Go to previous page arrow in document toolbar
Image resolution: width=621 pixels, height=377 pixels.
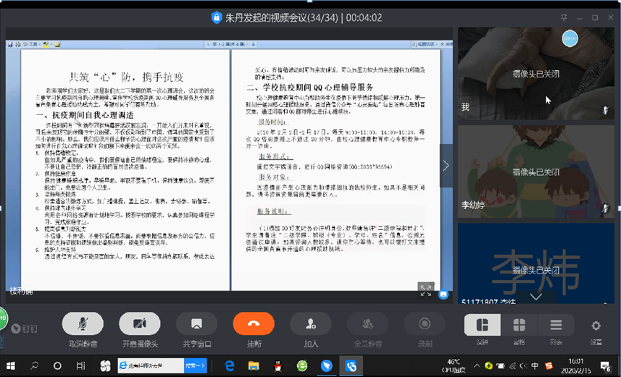(208, 44)
